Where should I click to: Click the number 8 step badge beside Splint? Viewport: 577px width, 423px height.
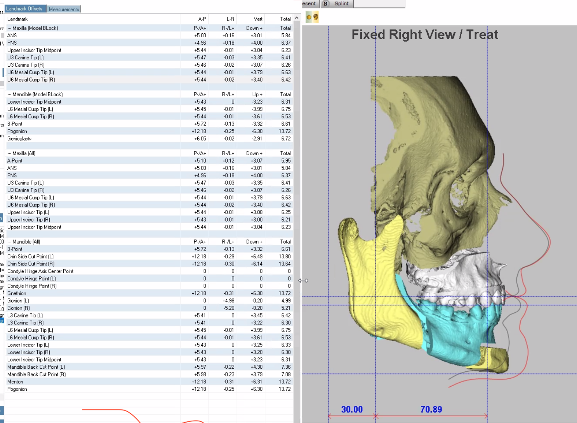(x=325, y=3)
